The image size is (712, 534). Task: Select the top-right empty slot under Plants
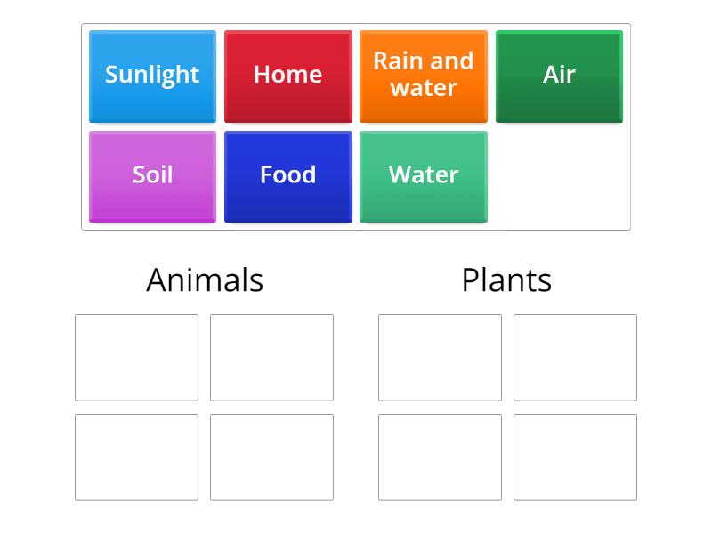[575, 358]
